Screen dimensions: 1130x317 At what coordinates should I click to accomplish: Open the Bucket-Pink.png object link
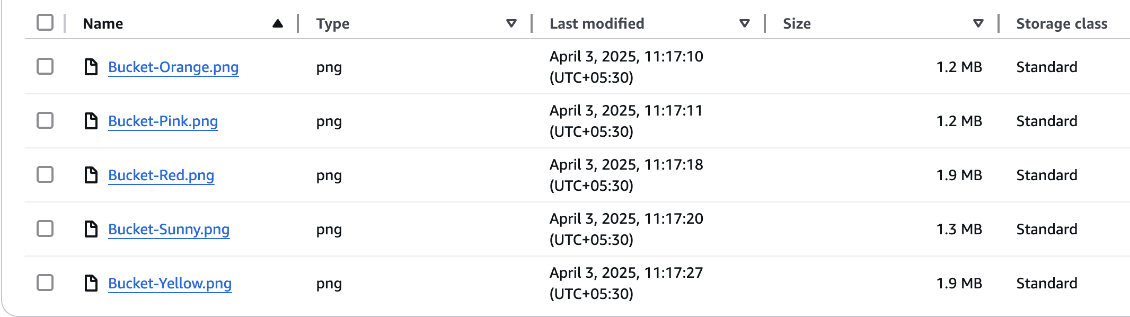click(x=163, y=121)
